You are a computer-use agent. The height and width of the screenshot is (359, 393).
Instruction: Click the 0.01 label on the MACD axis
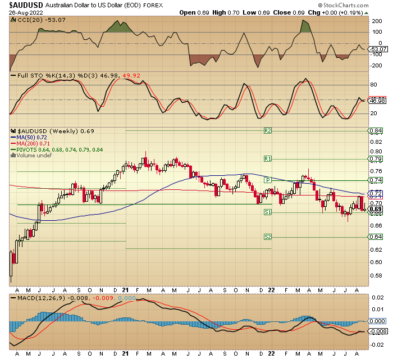(x=377, y=310)
